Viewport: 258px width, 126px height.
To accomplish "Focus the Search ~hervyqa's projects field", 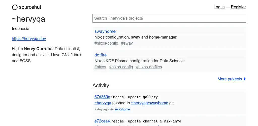I will tap(169, 18).
